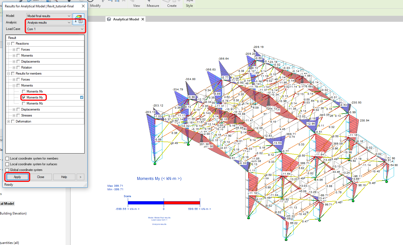Tick Local coordinate system for members
The image size is (403, 245).
(7, 158)
